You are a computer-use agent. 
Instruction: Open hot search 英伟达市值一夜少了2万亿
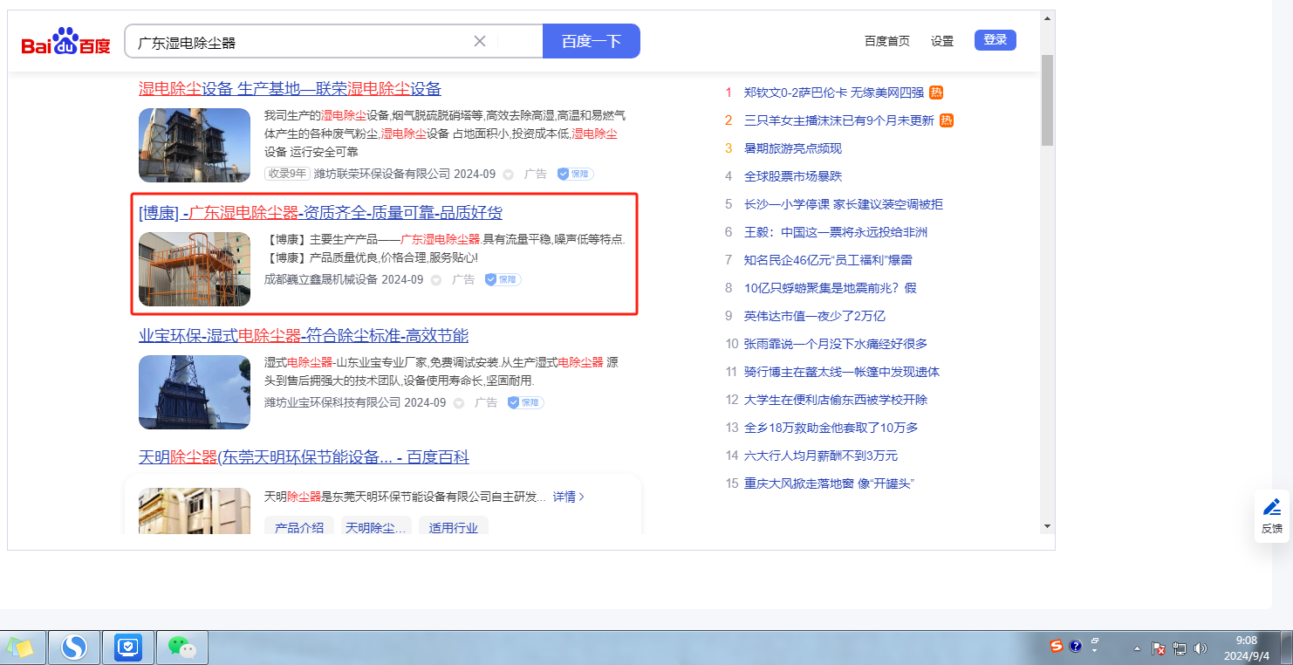815,316
